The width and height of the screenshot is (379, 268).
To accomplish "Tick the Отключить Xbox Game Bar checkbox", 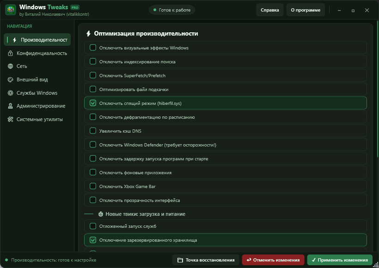I will click(x=93, y=186).
